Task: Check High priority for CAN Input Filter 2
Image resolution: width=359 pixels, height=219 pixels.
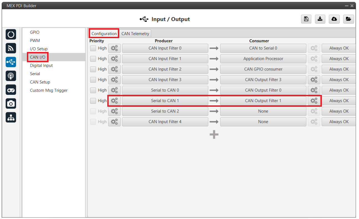Action: coord(93,69)
